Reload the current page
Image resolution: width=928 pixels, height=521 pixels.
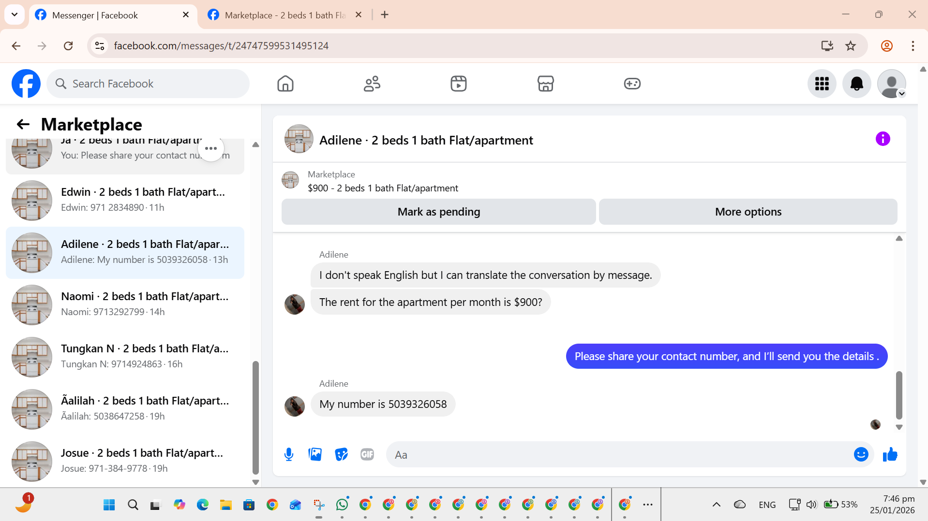click(x=68, y=46)
